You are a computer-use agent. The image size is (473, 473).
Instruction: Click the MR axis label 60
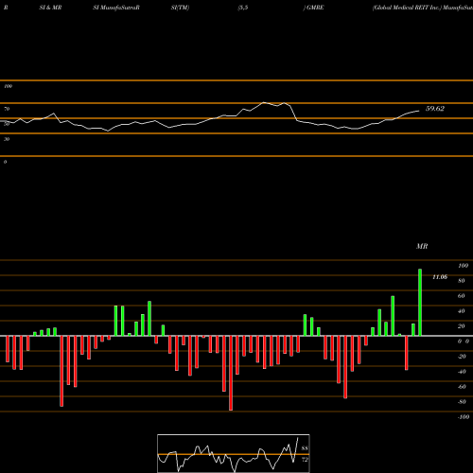462,296
